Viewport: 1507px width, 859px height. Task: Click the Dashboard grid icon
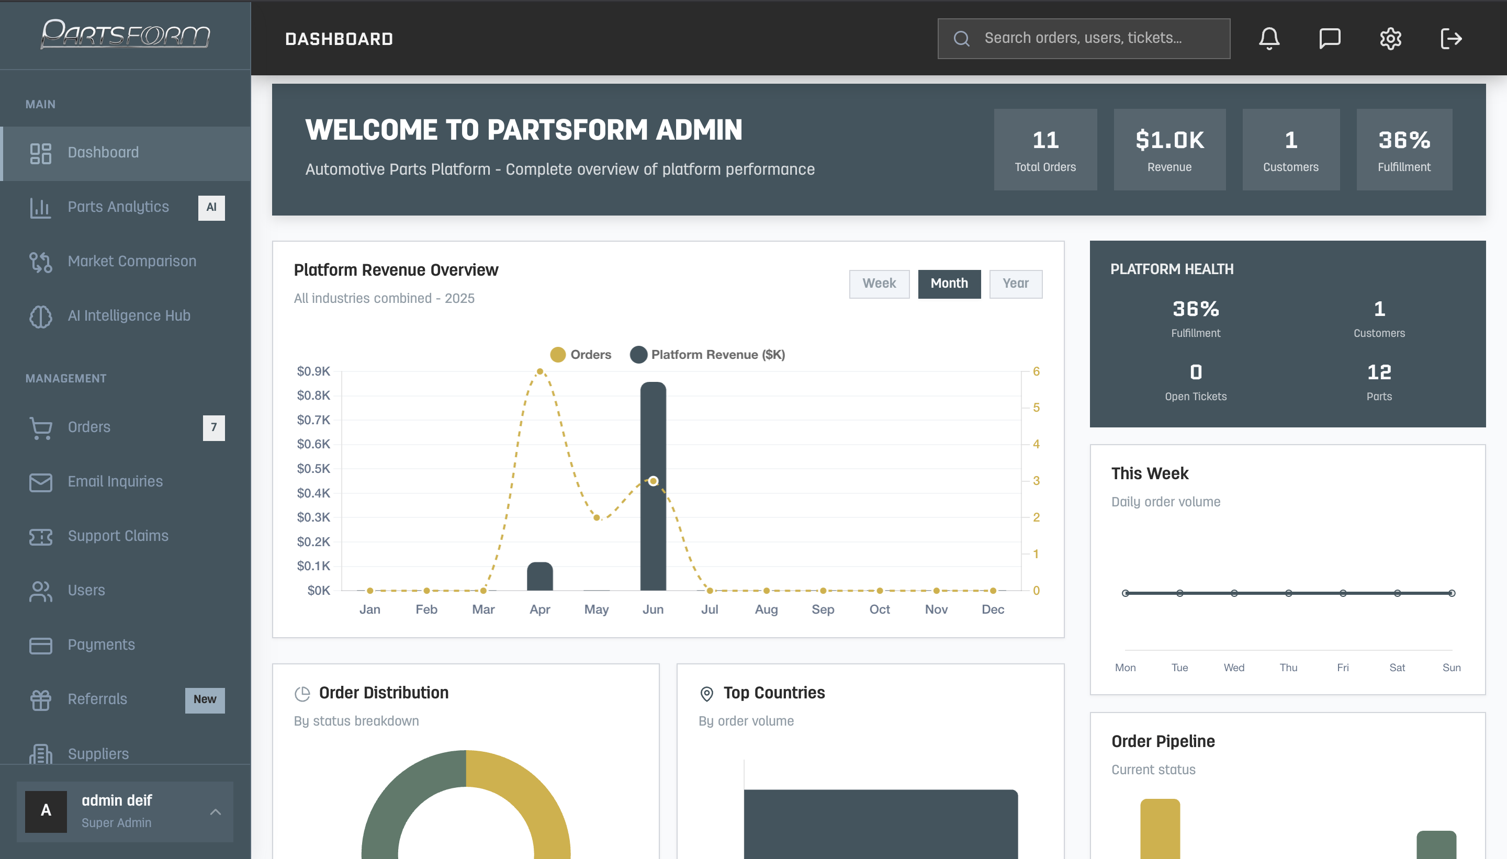coord(41,153)
